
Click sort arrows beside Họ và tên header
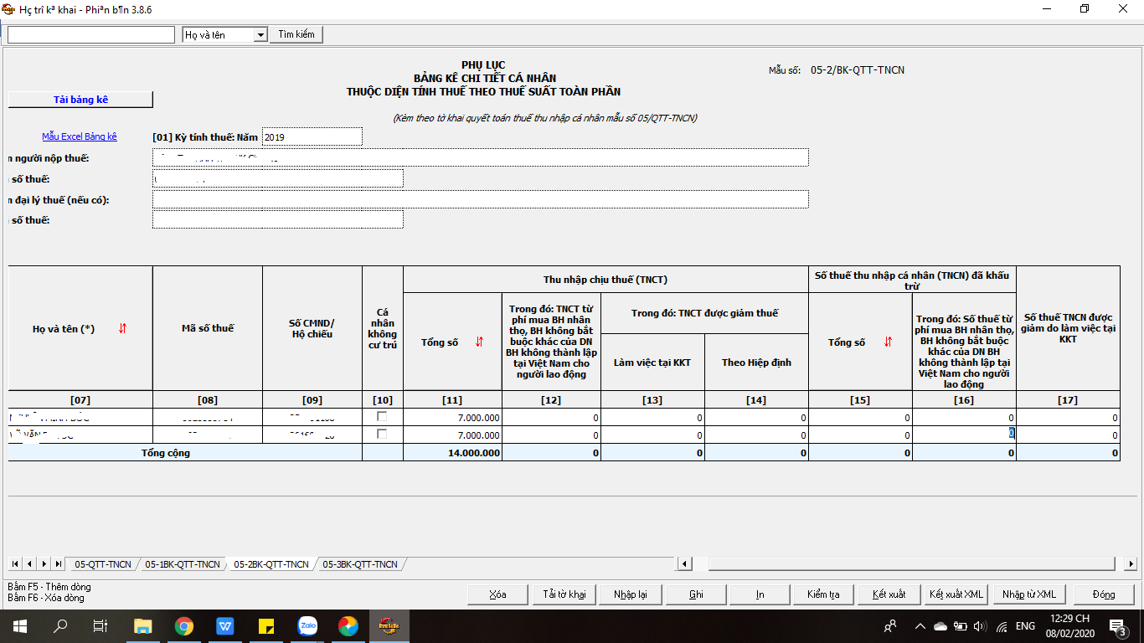[x=122, y=329]
